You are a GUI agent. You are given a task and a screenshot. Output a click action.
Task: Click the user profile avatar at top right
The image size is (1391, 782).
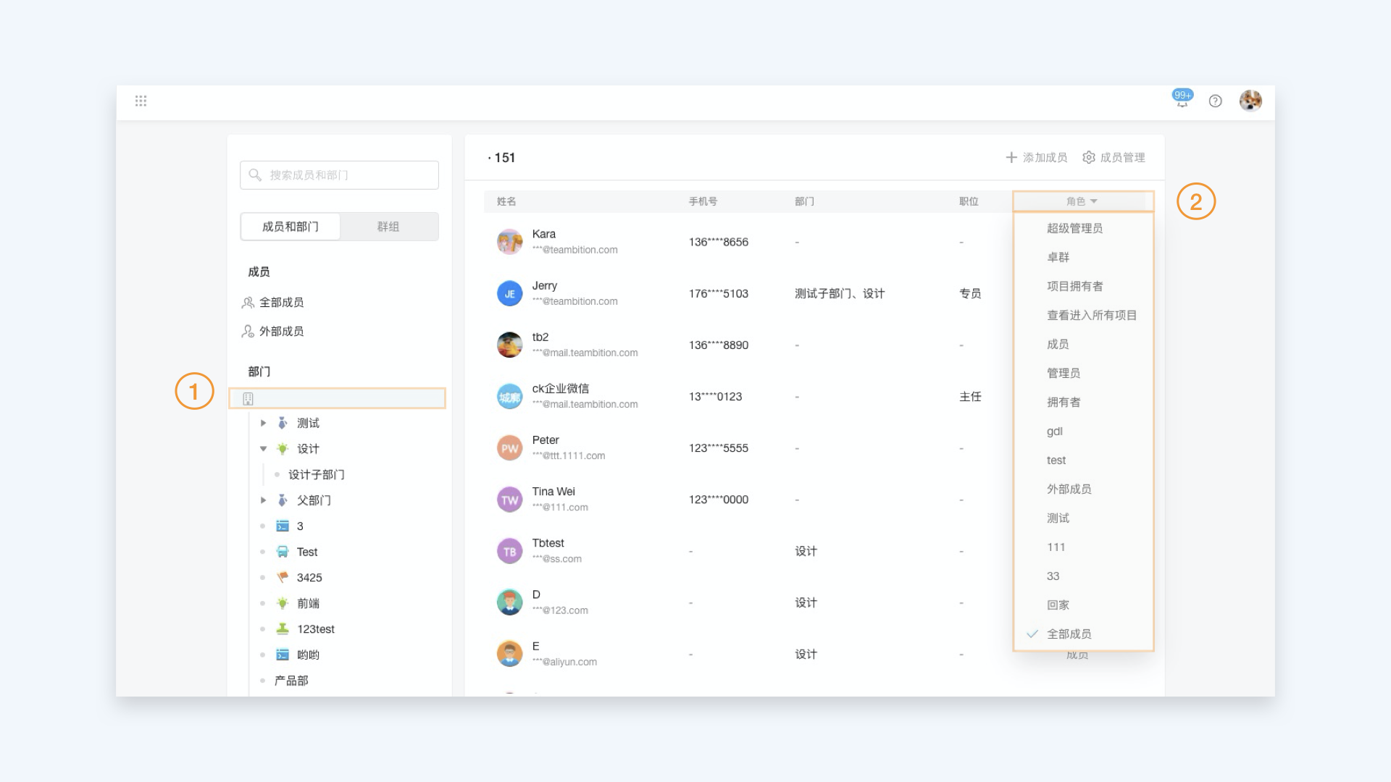(1250, 101)
